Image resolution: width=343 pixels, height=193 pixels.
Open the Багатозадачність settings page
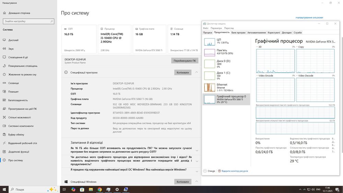(x=18, y=100)
